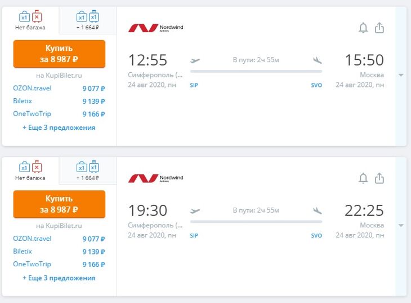Click the share icon on the 19:30 flight
The image size is (411, 303).
pos(379,178)
